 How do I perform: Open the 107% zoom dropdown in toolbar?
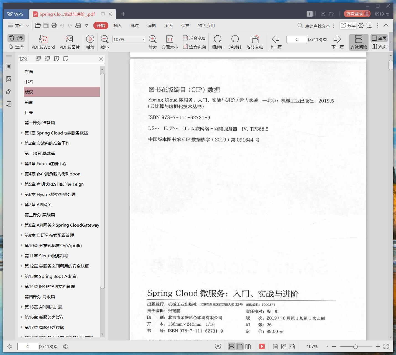[143, 39]
